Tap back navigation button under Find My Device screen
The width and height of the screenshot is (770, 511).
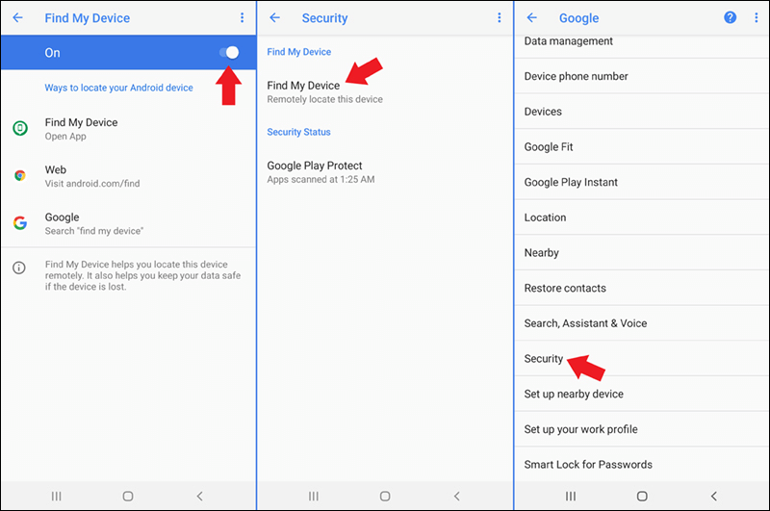click(199, 497)
